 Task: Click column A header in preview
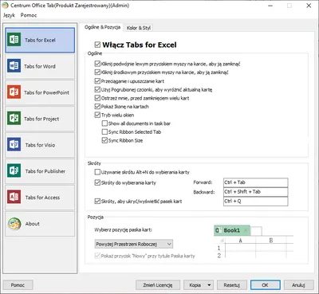pyautogui.click(x=240, y=241)
